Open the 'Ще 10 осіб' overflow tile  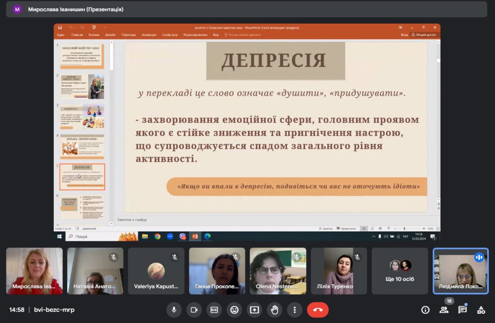pos(400,271)
